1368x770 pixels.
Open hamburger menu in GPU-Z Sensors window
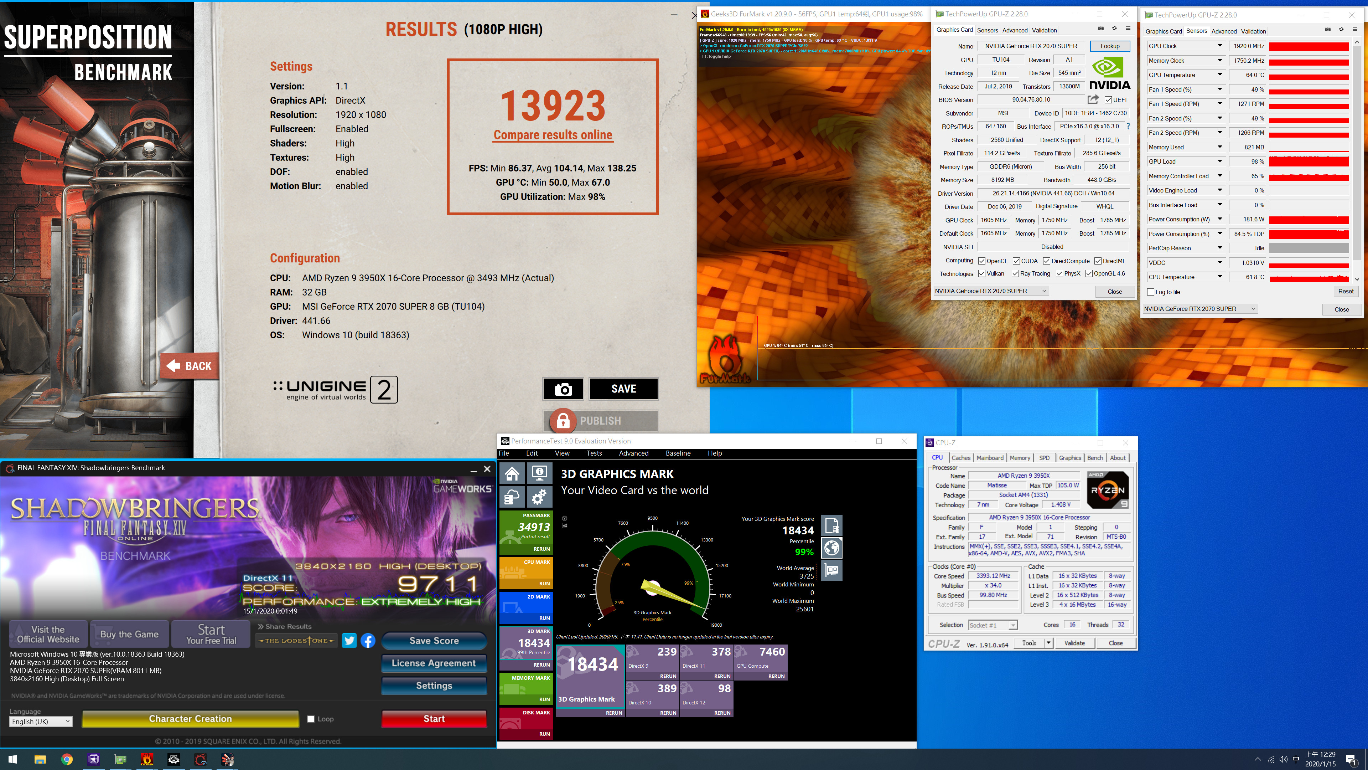pos(1355,30)
